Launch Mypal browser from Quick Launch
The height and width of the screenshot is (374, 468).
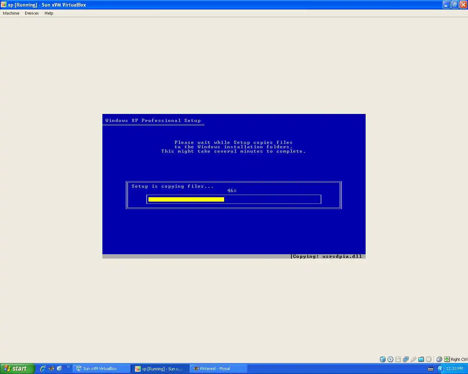[x=51, y=369]
